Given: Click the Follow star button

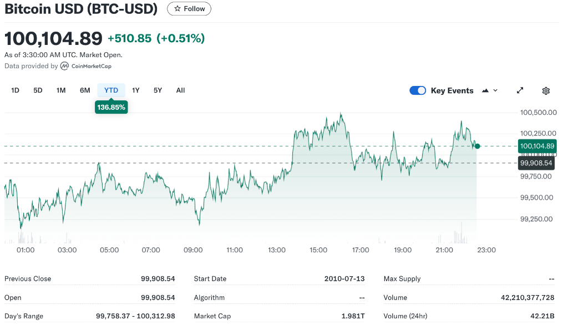Looking at the screenshot, I should 189,9.
